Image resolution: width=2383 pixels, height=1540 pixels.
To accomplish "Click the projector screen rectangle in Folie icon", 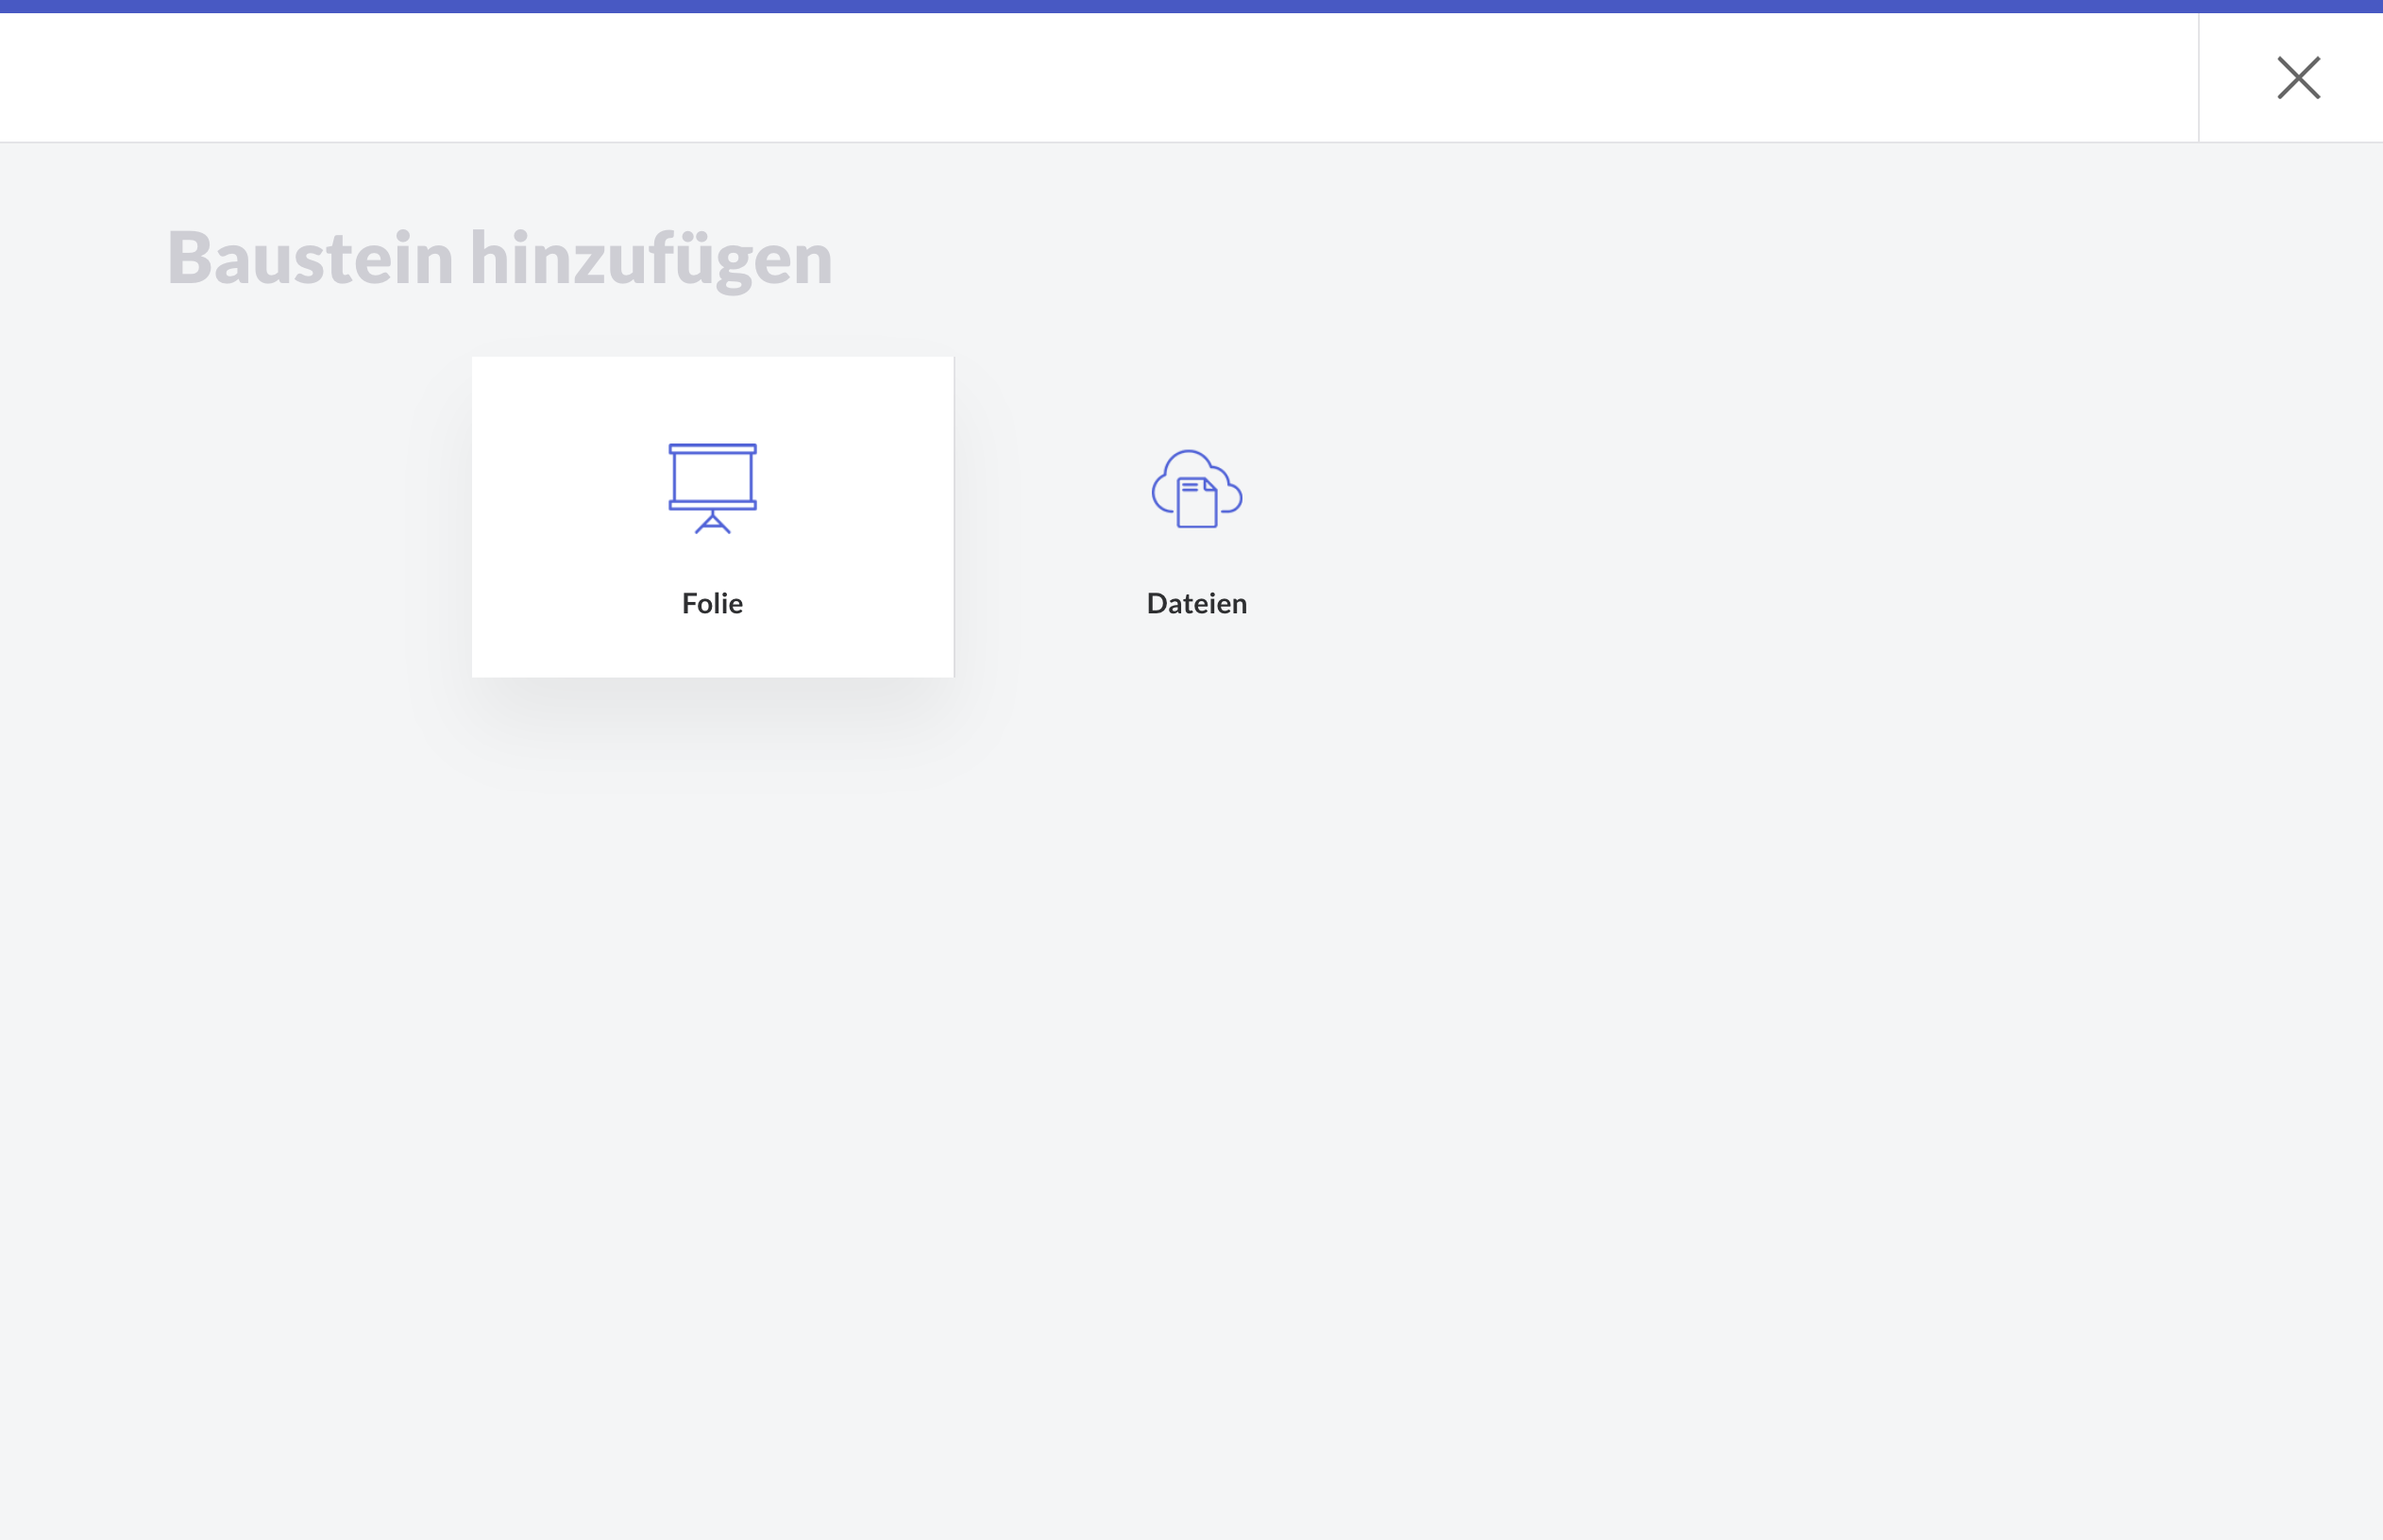I will pyautogui.click(x=712, y=477).
